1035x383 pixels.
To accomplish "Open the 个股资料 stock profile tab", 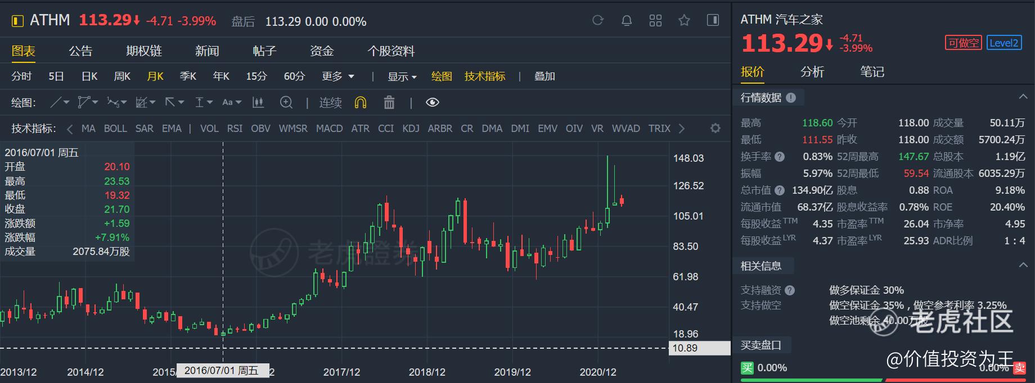I will (391, 51).
